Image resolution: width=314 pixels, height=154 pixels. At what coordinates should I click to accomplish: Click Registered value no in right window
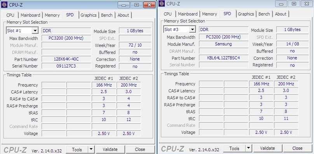coord(292,65)
